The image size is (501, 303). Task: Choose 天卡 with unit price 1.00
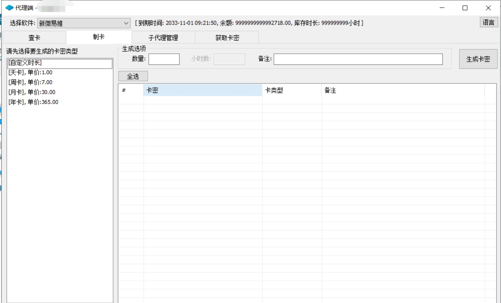click(30, 72)
